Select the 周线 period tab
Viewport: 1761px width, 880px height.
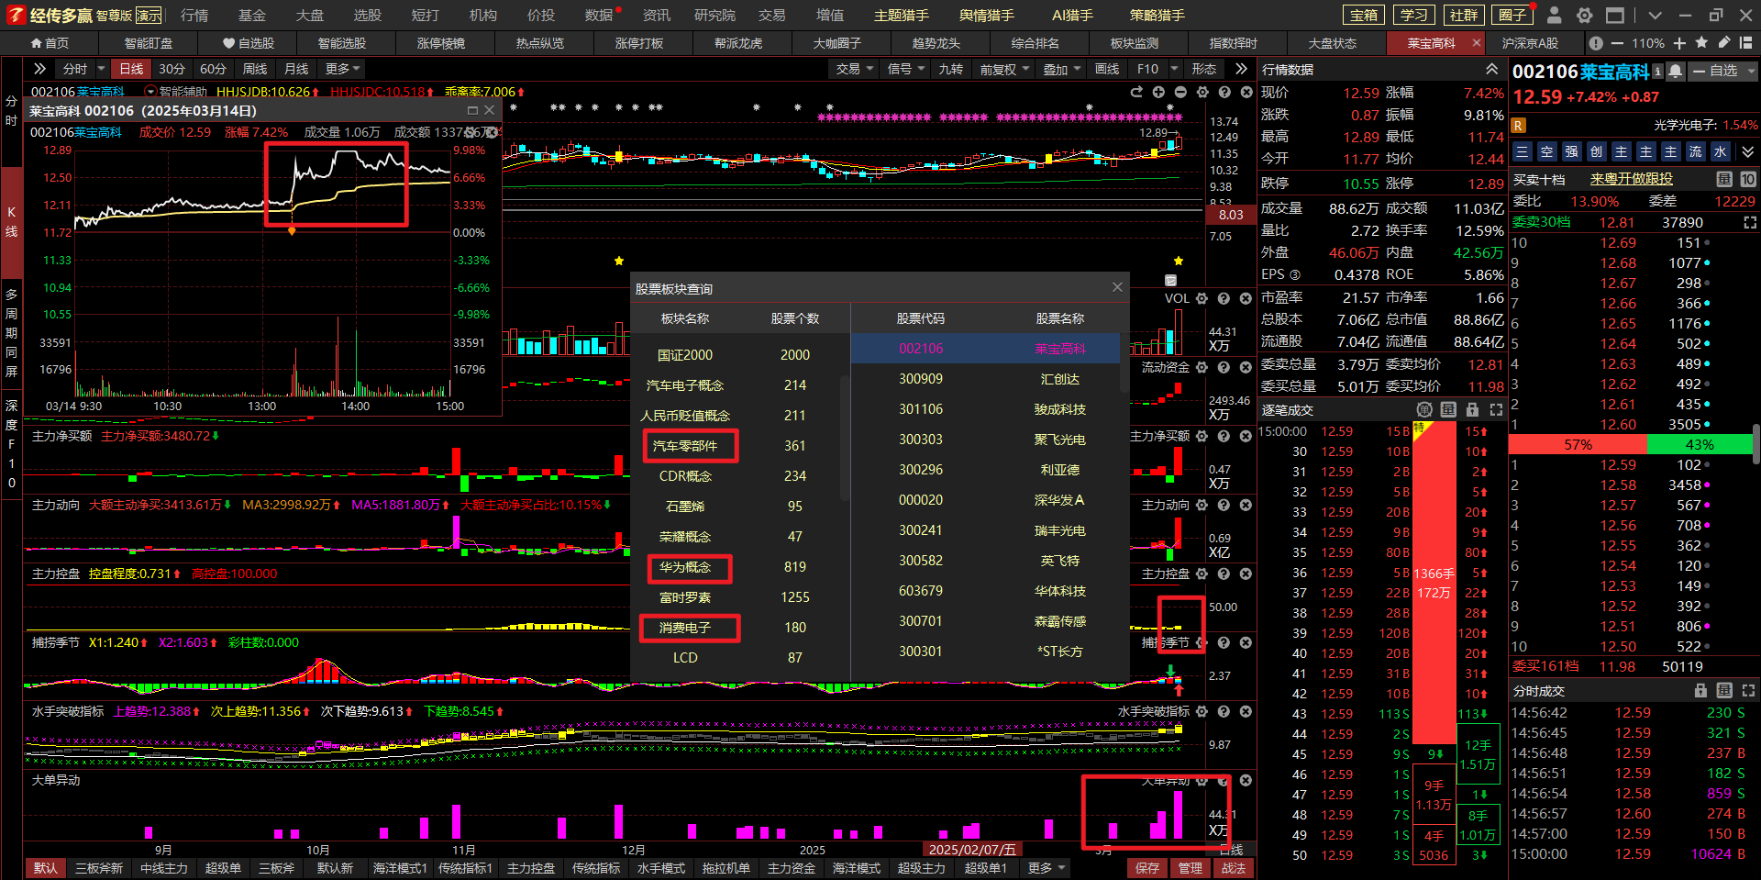click(x=255, y=69)
